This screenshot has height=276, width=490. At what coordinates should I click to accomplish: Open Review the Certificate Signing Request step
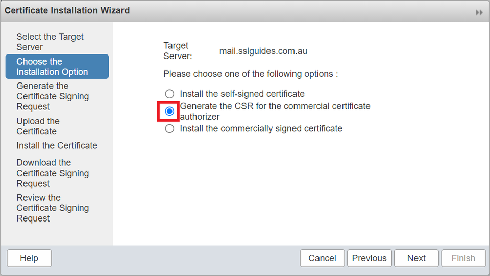point(53,208)
